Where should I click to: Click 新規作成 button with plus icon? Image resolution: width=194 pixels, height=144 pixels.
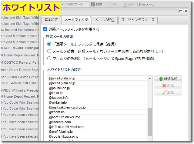pyautogui.click(x=168, y=79)
